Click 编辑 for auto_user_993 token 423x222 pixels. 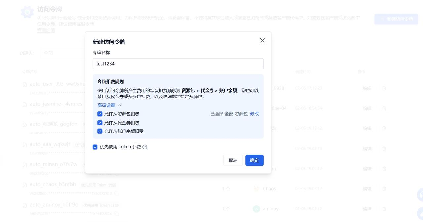pos(367,88)
